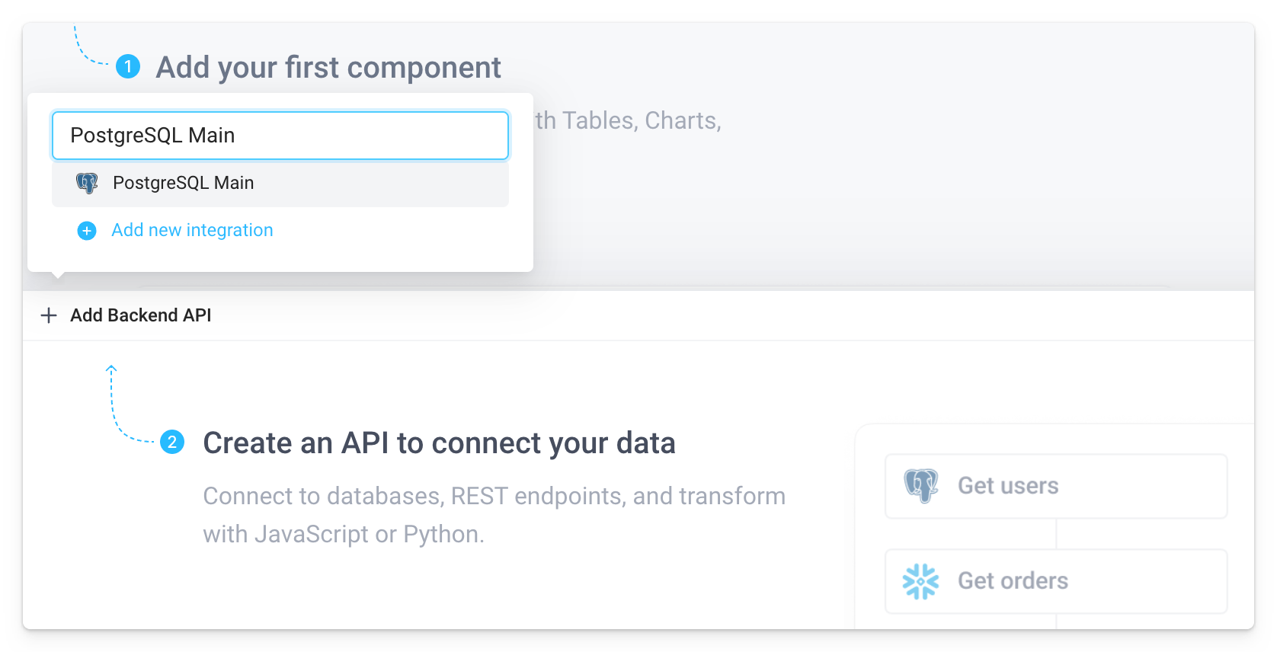Select the Snowflake icon on the Get orders card
1277x652 pixels.
(921, 580)
